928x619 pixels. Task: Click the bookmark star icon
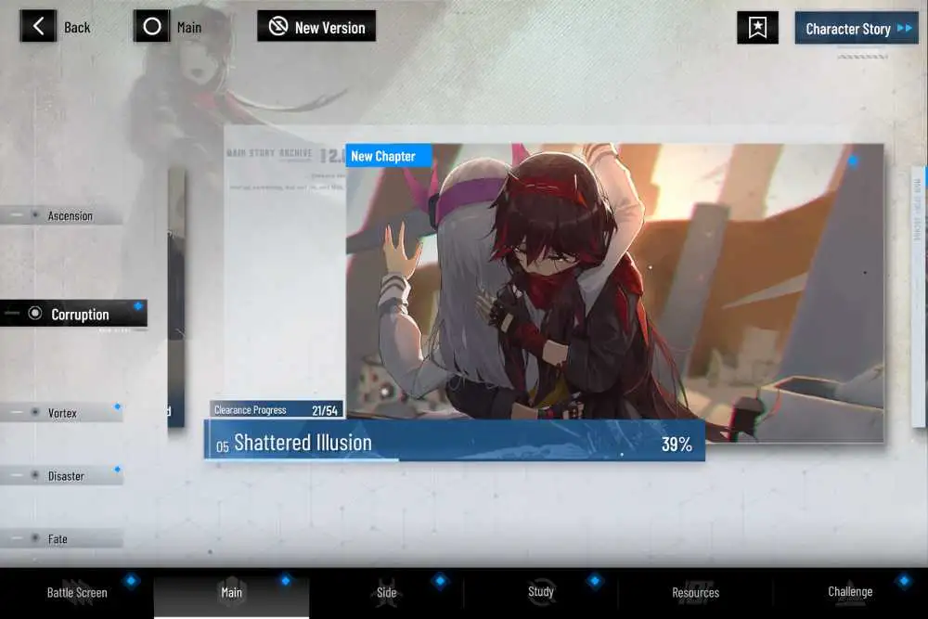pyautogui.click(x=757, y=27)
